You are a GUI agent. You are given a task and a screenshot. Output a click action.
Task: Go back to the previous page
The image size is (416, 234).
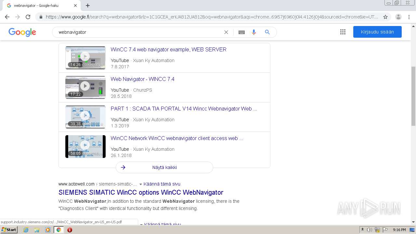[7, 17]
